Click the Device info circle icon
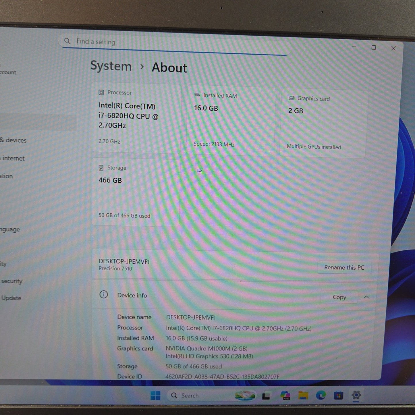The width and height of the screenshot is (415, 415). tap(103, 295)
